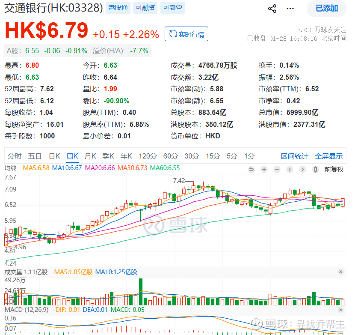Close the 成交量 volume indicator panel
The image size is (355, 335).
coord(340,272)
